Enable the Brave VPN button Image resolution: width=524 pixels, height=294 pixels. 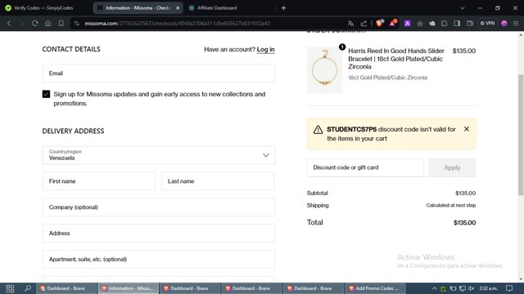pos(488,24)
